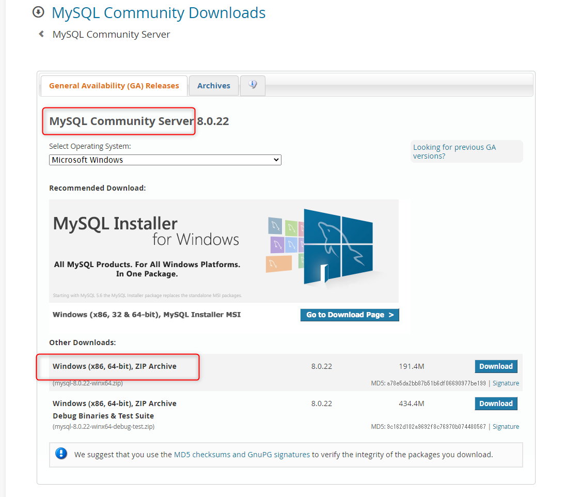This screenshot has width=565, height=497.
Task: Open MD5 checksums and GnuPG signatures link
Action: (x=242, y=455)
